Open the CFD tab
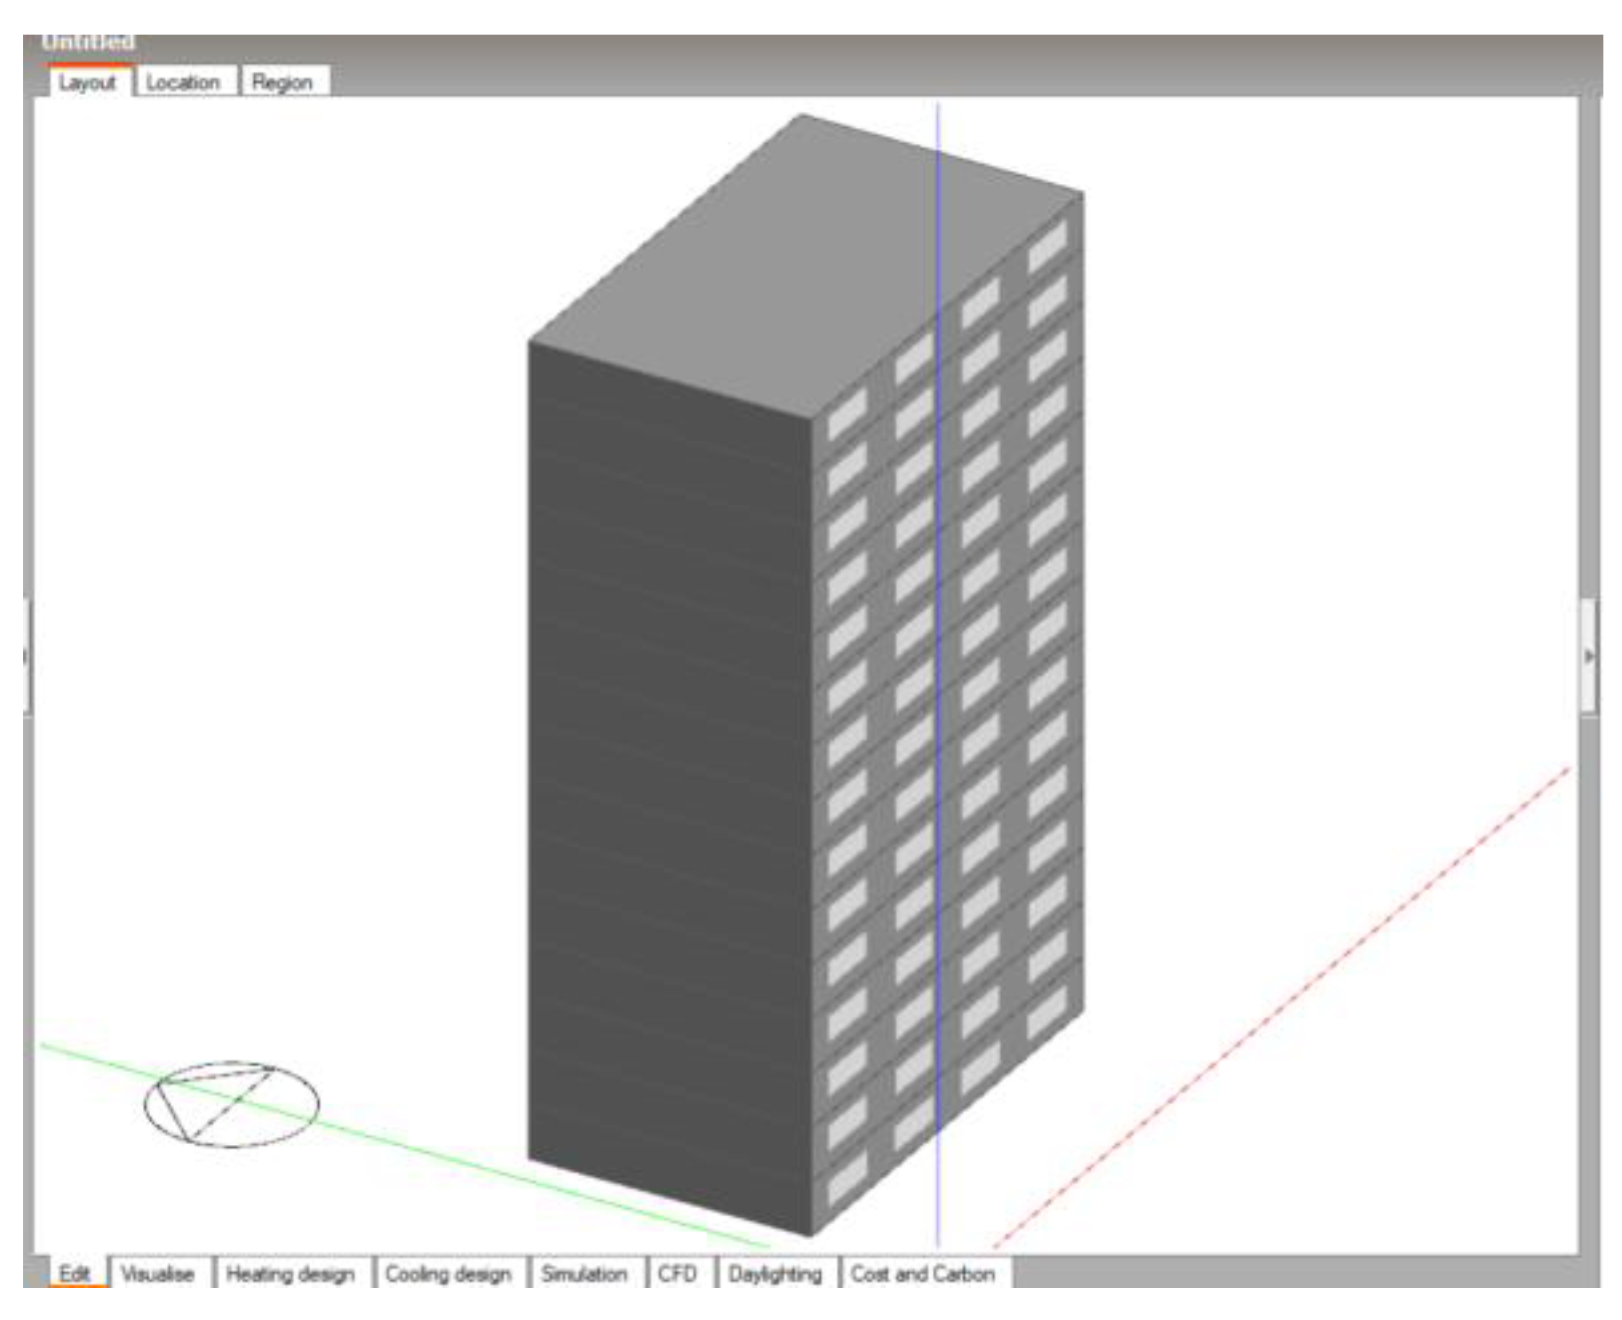 (x=678, y=1274)
